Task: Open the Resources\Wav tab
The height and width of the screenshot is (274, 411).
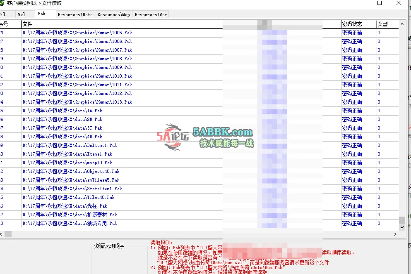Action: 151,14
